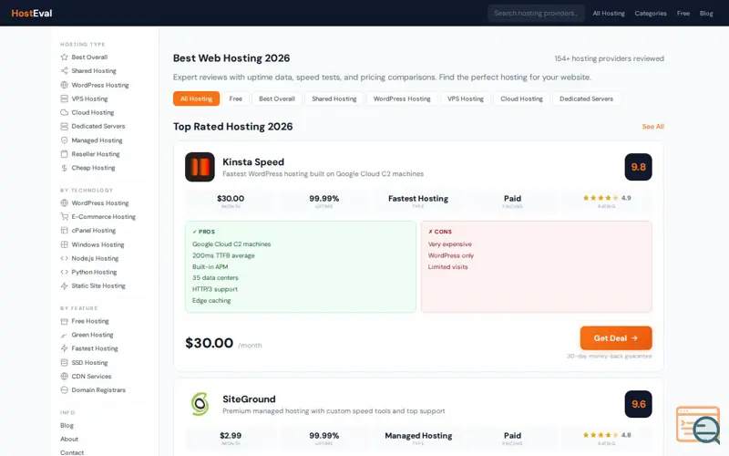
Task: Select the Free filter pill
Action: [236, 98]
